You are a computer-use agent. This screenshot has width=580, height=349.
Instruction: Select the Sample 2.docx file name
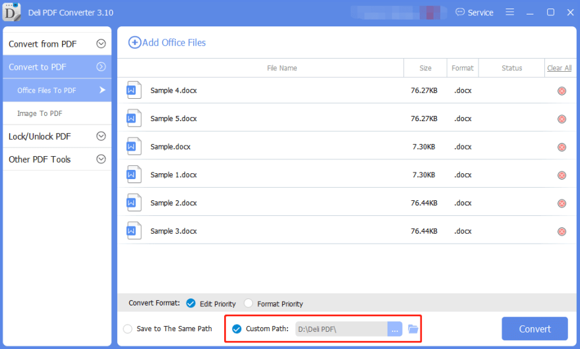[173, 203]
